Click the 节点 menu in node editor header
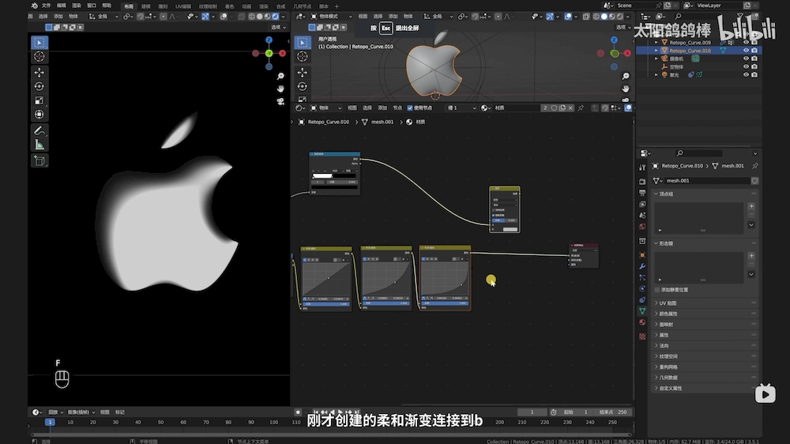This screenshot has width=790, height=444. coord(397,108)
